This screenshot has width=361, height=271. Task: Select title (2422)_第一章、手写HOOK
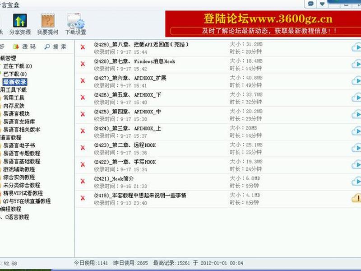(125, 162)
